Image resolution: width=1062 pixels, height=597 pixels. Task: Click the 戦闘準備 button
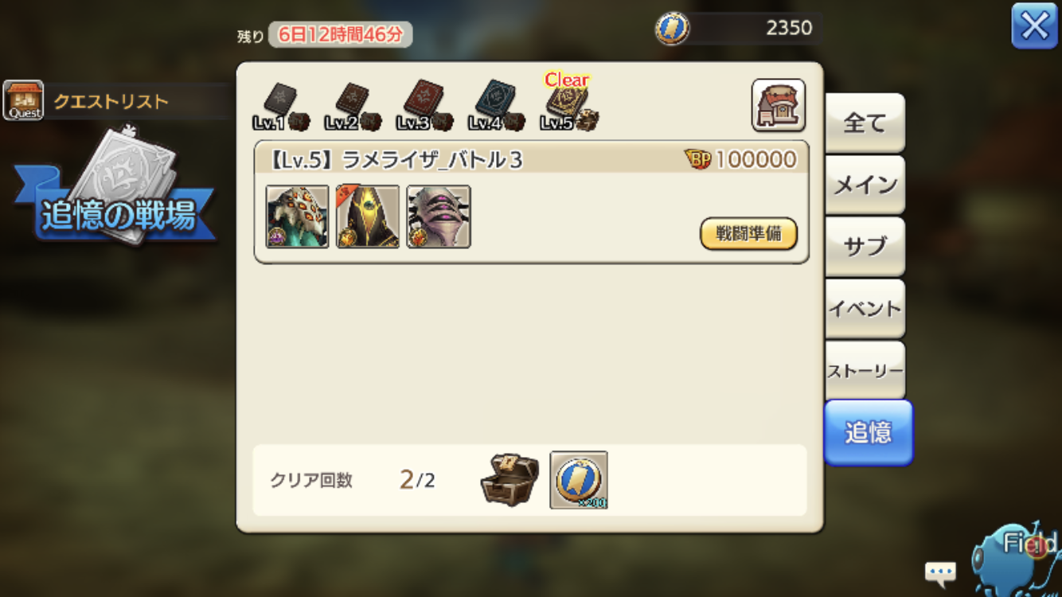pyautogui.click(x=748, y=234)
